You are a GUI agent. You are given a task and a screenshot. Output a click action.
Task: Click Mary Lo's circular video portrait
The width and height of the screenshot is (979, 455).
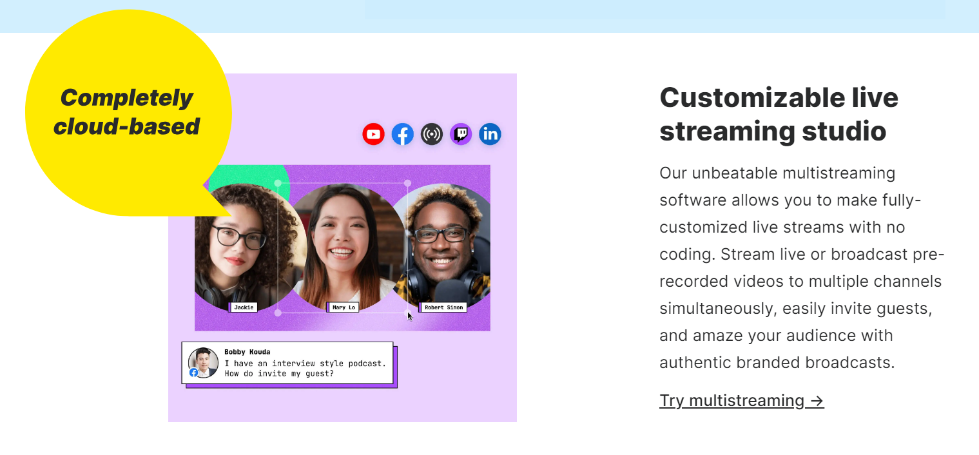(x=344, y=248)
